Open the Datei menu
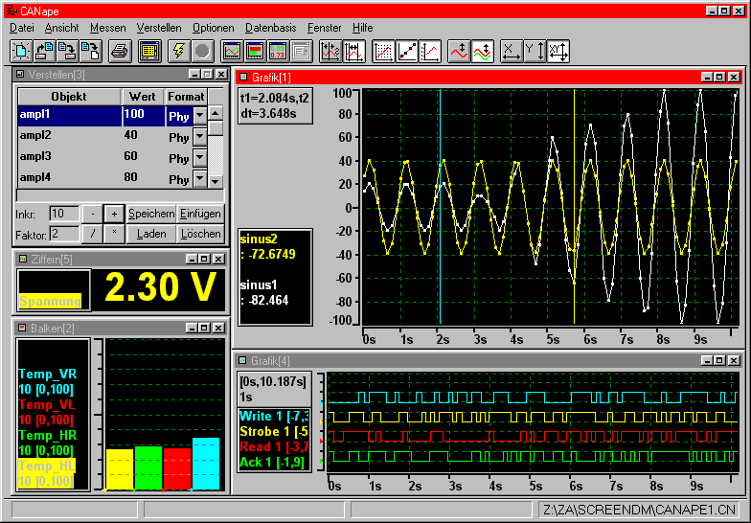Image resolution: width=751 pixels, height=523 pixels. click(x=21, y=28)
